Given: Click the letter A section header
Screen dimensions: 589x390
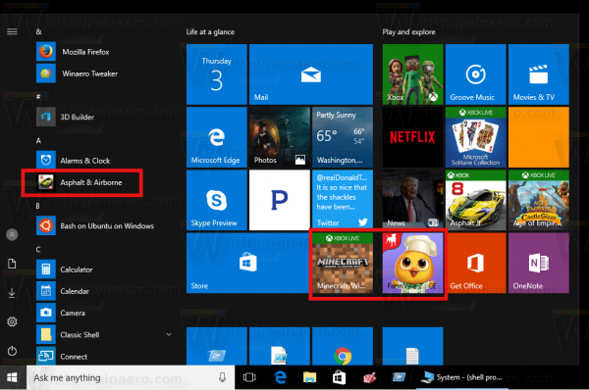Looking at the screenshot, I should point(38,141).
